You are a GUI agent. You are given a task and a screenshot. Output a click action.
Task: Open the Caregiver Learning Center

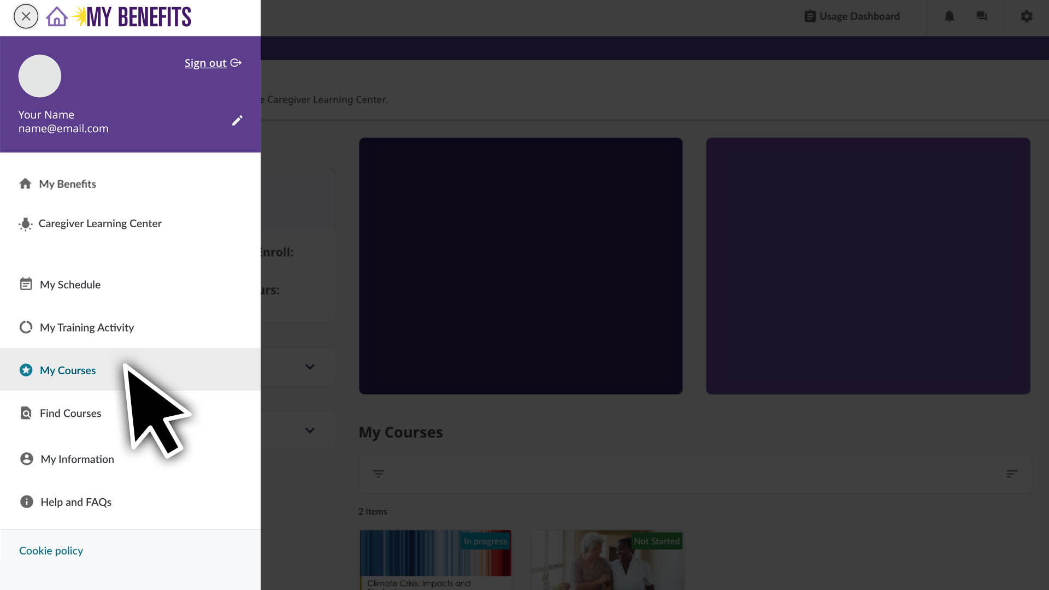(100, 223)
